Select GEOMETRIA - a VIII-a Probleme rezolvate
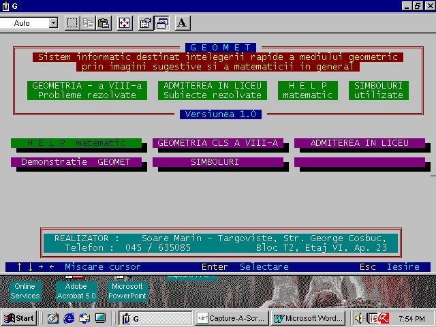This screenshot has height=327, width=436. pyautogui.click(x=87, y=91)
